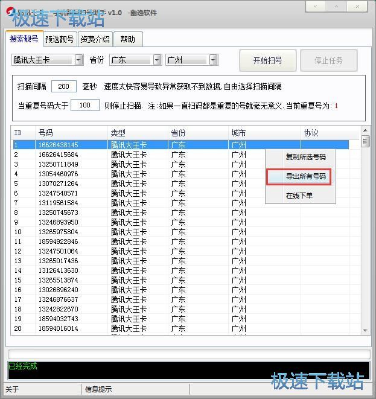Viewport: 376px width, 399px height.
Task: Choose 在线下单 in context menu
Action: [x=301, y=196]
